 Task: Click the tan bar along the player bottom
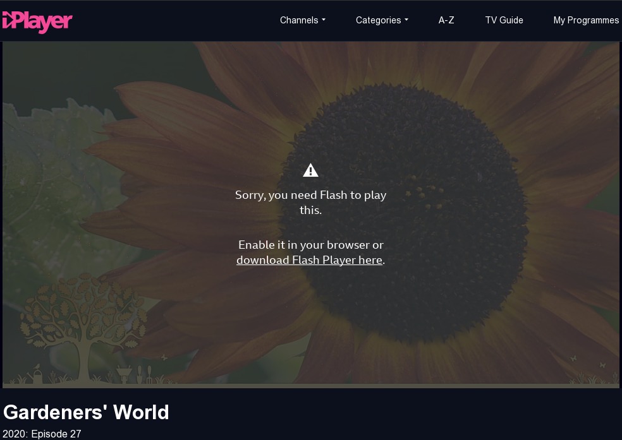pos(379,385)
